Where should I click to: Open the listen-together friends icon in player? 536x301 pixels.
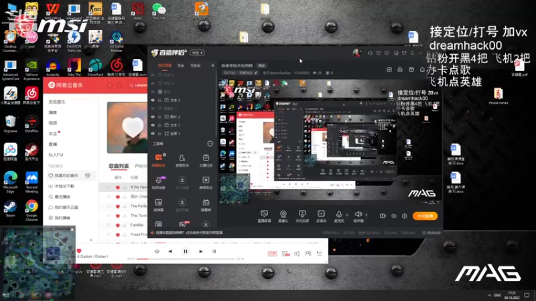308,254
